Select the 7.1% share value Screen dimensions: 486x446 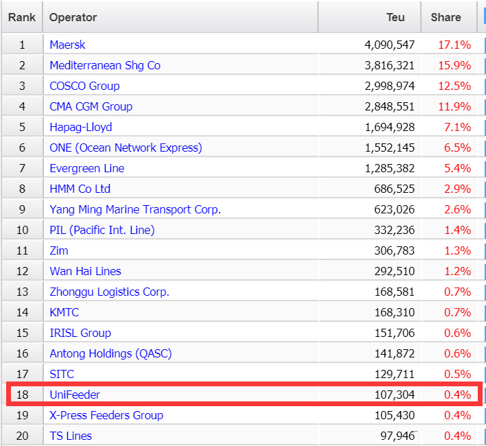pos(457,127)
